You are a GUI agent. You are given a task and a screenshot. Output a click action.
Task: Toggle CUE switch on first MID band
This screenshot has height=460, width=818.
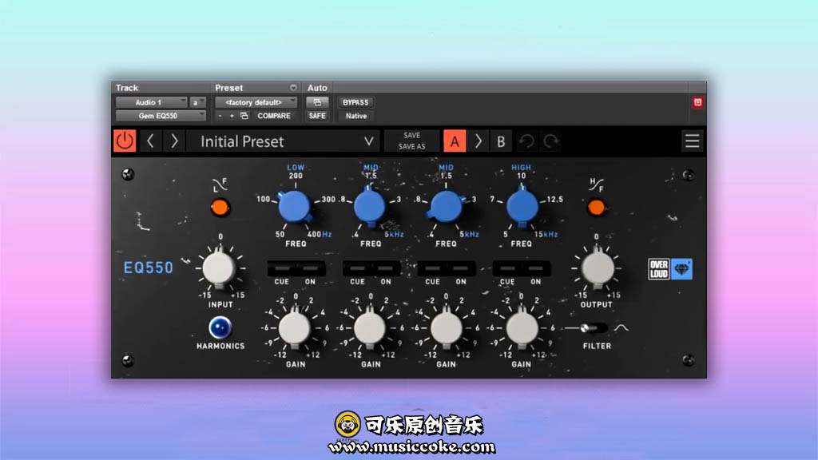pyautogui.click(x=357, y=268)
